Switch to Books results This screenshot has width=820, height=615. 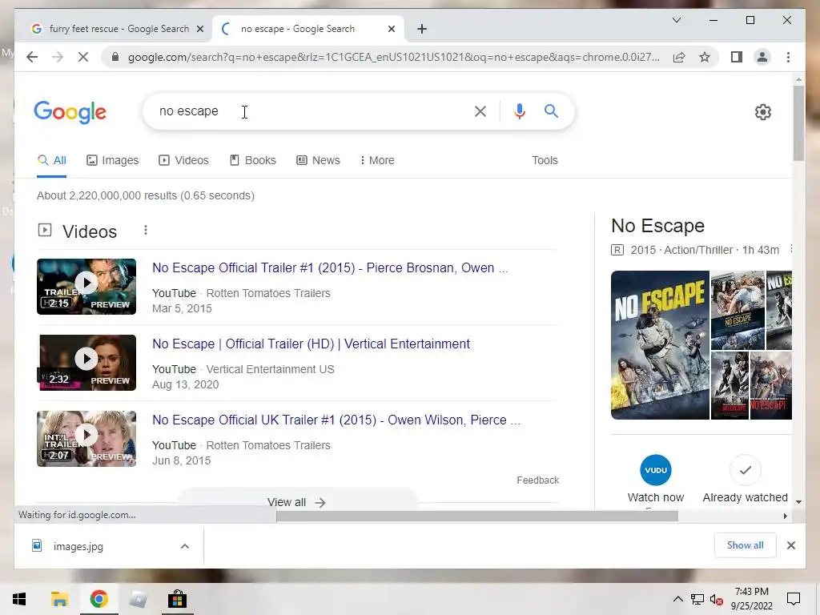[x=252, y=160]
